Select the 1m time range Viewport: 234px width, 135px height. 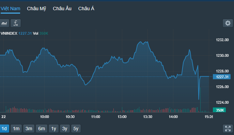tap(16, 129)
